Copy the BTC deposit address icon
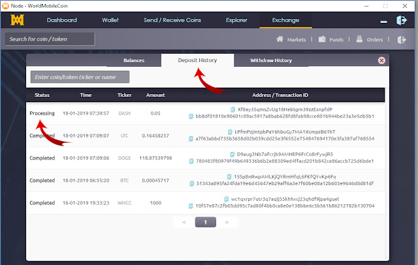This screenshot has height=265, width=418. point(229,177)
